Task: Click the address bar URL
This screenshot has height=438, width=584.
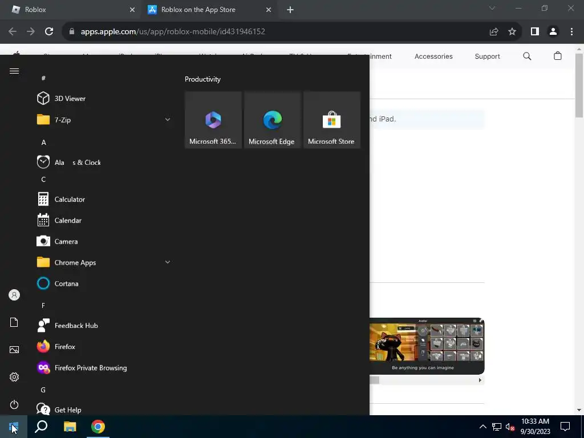Action: [173, 32]
